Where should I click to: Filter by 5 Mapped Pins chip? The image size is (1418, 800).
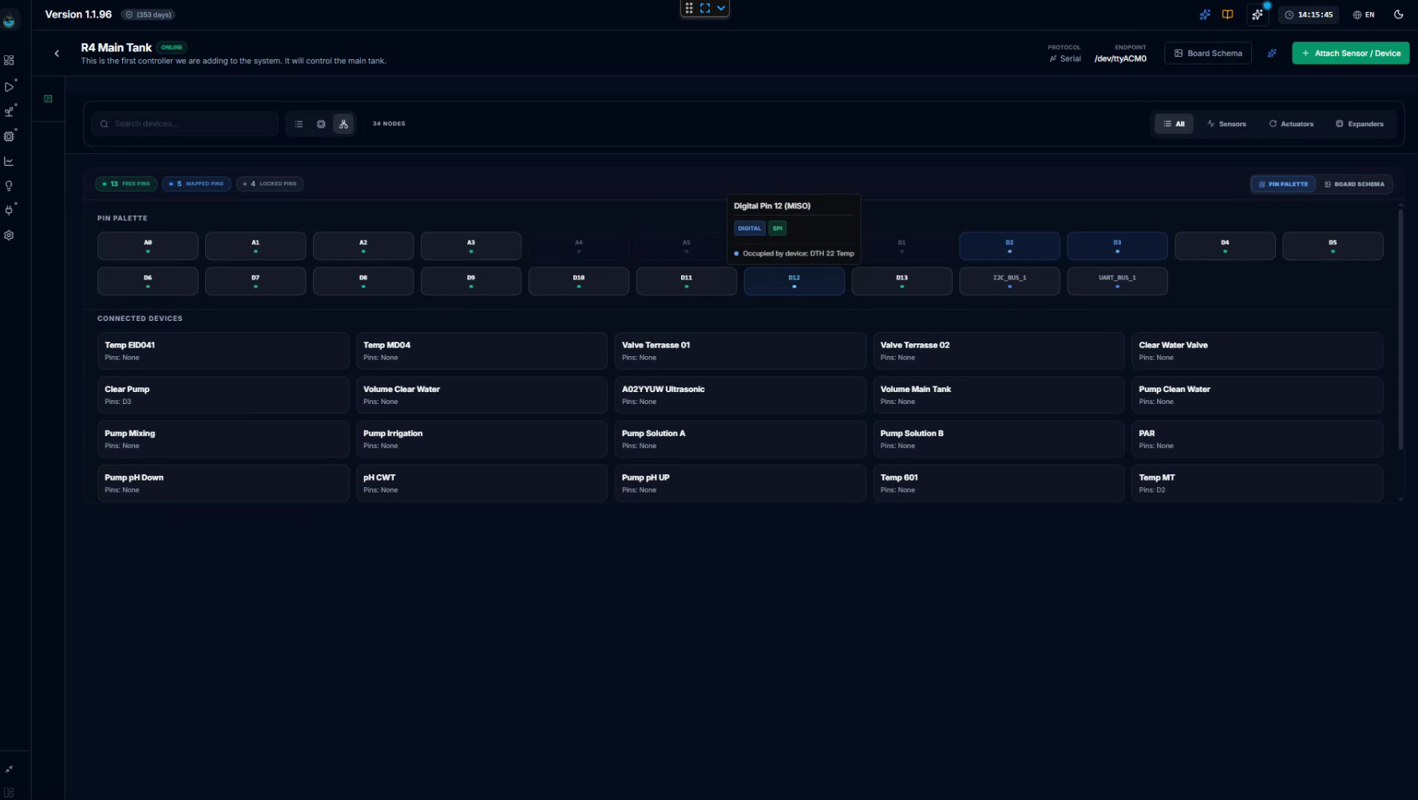(196, 184)
